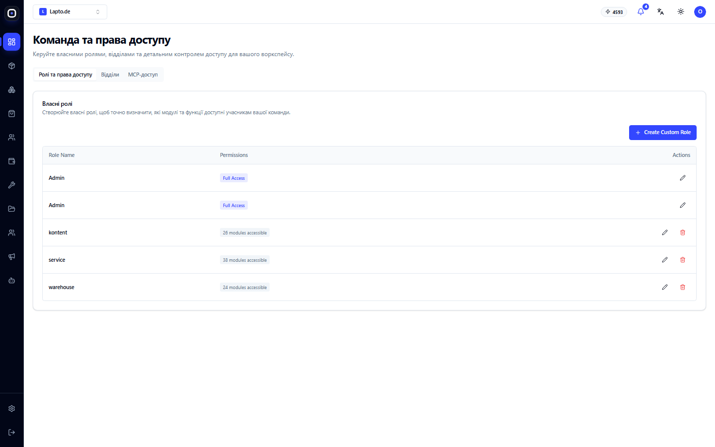Screen dimensions: 715x447
Task: Open settings gear in sidebar
Action: tap(12, 408)
